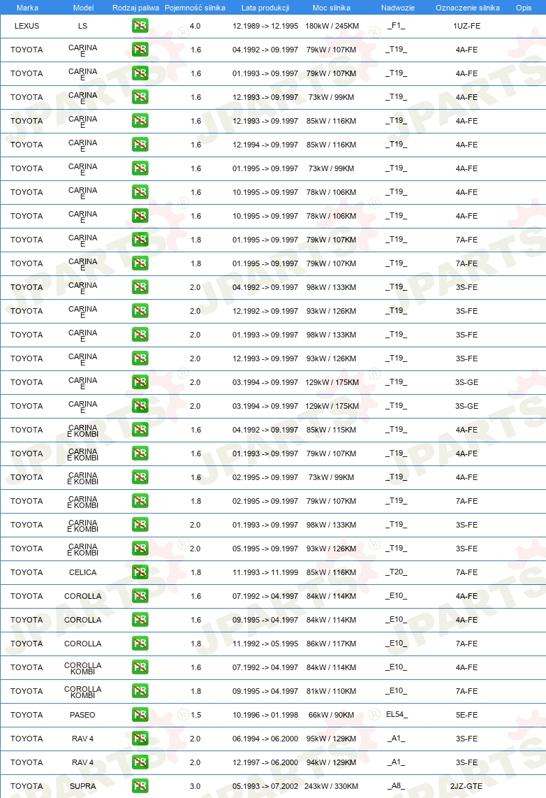Click the _A8_ body code cell
The width and height of the screenshot is (546, 798).
click(x=396, y=786)
